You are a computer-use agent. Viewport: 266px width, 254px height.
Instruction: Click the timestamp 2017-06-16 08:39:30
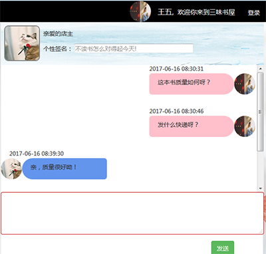point(37,154)
